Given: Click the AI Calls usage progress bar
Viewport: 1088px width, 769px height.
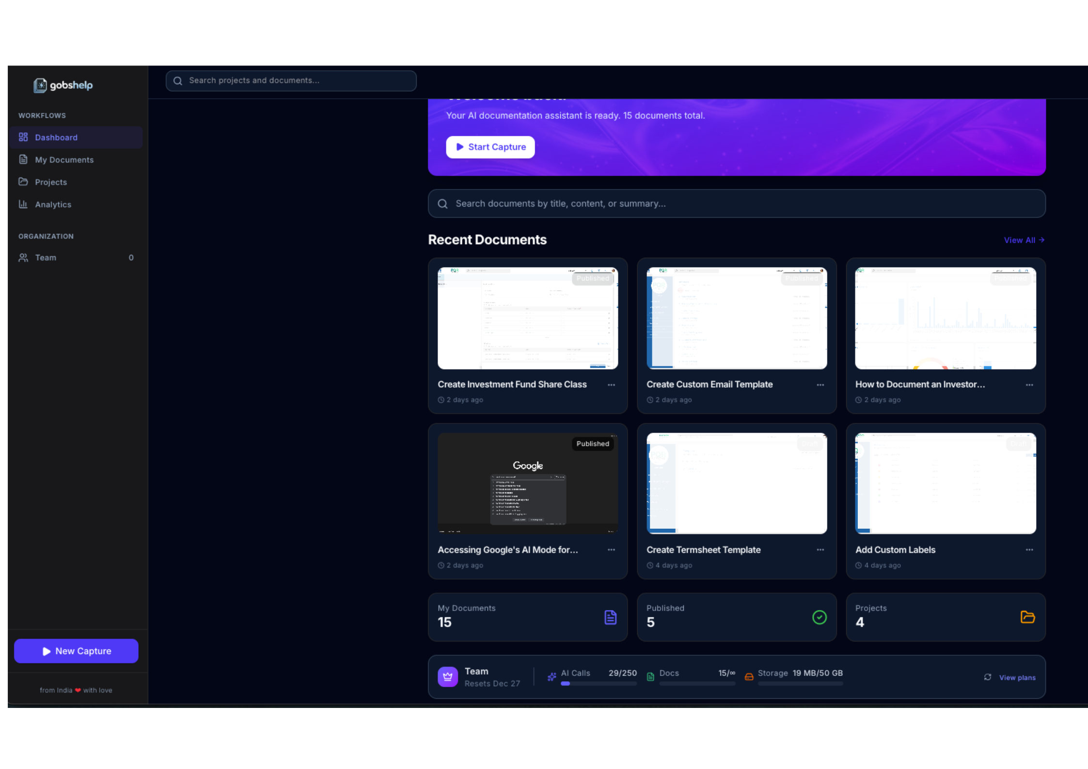Looking at the screenshot, I should click(x=599, y=683).
